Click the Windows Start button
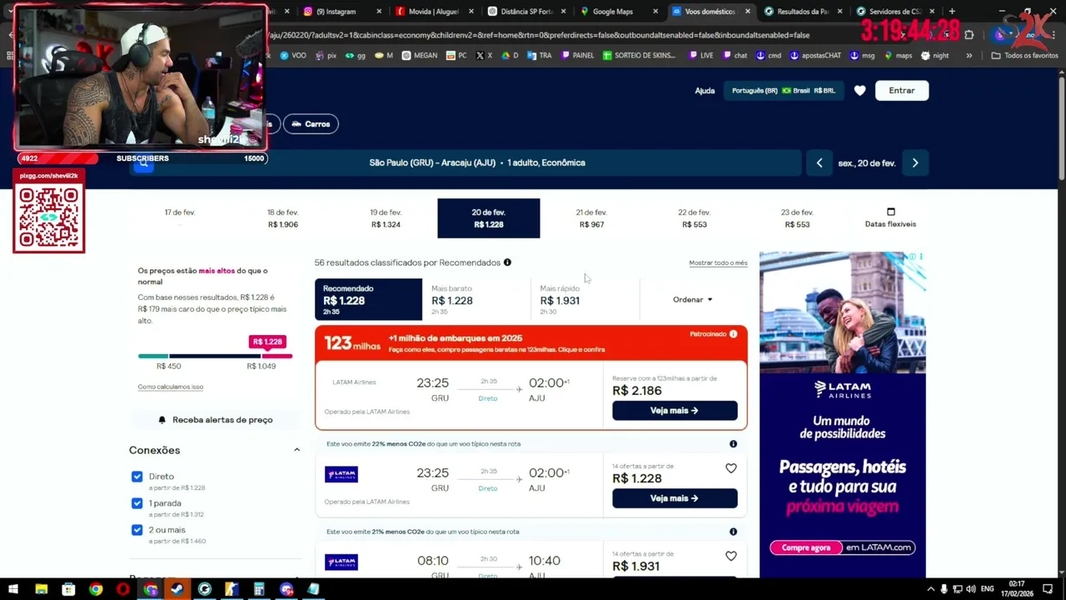 (13, 589)
